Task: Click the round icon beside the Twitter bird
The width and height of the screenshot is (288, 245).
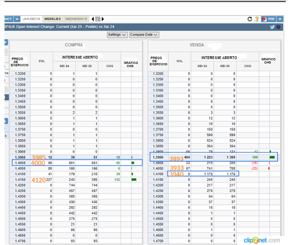Action: [x=279, y=27]
